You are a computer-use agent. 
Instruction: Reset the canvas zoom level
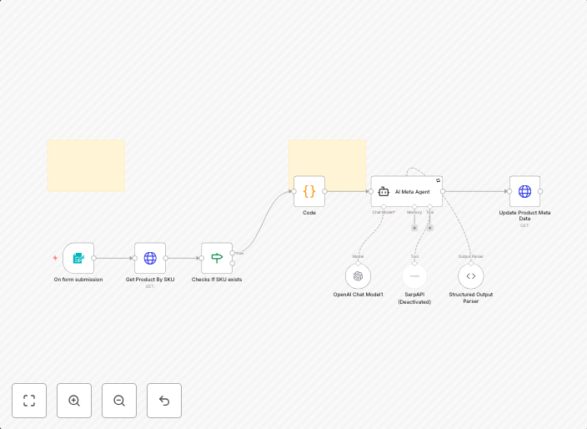click(164, 401)
